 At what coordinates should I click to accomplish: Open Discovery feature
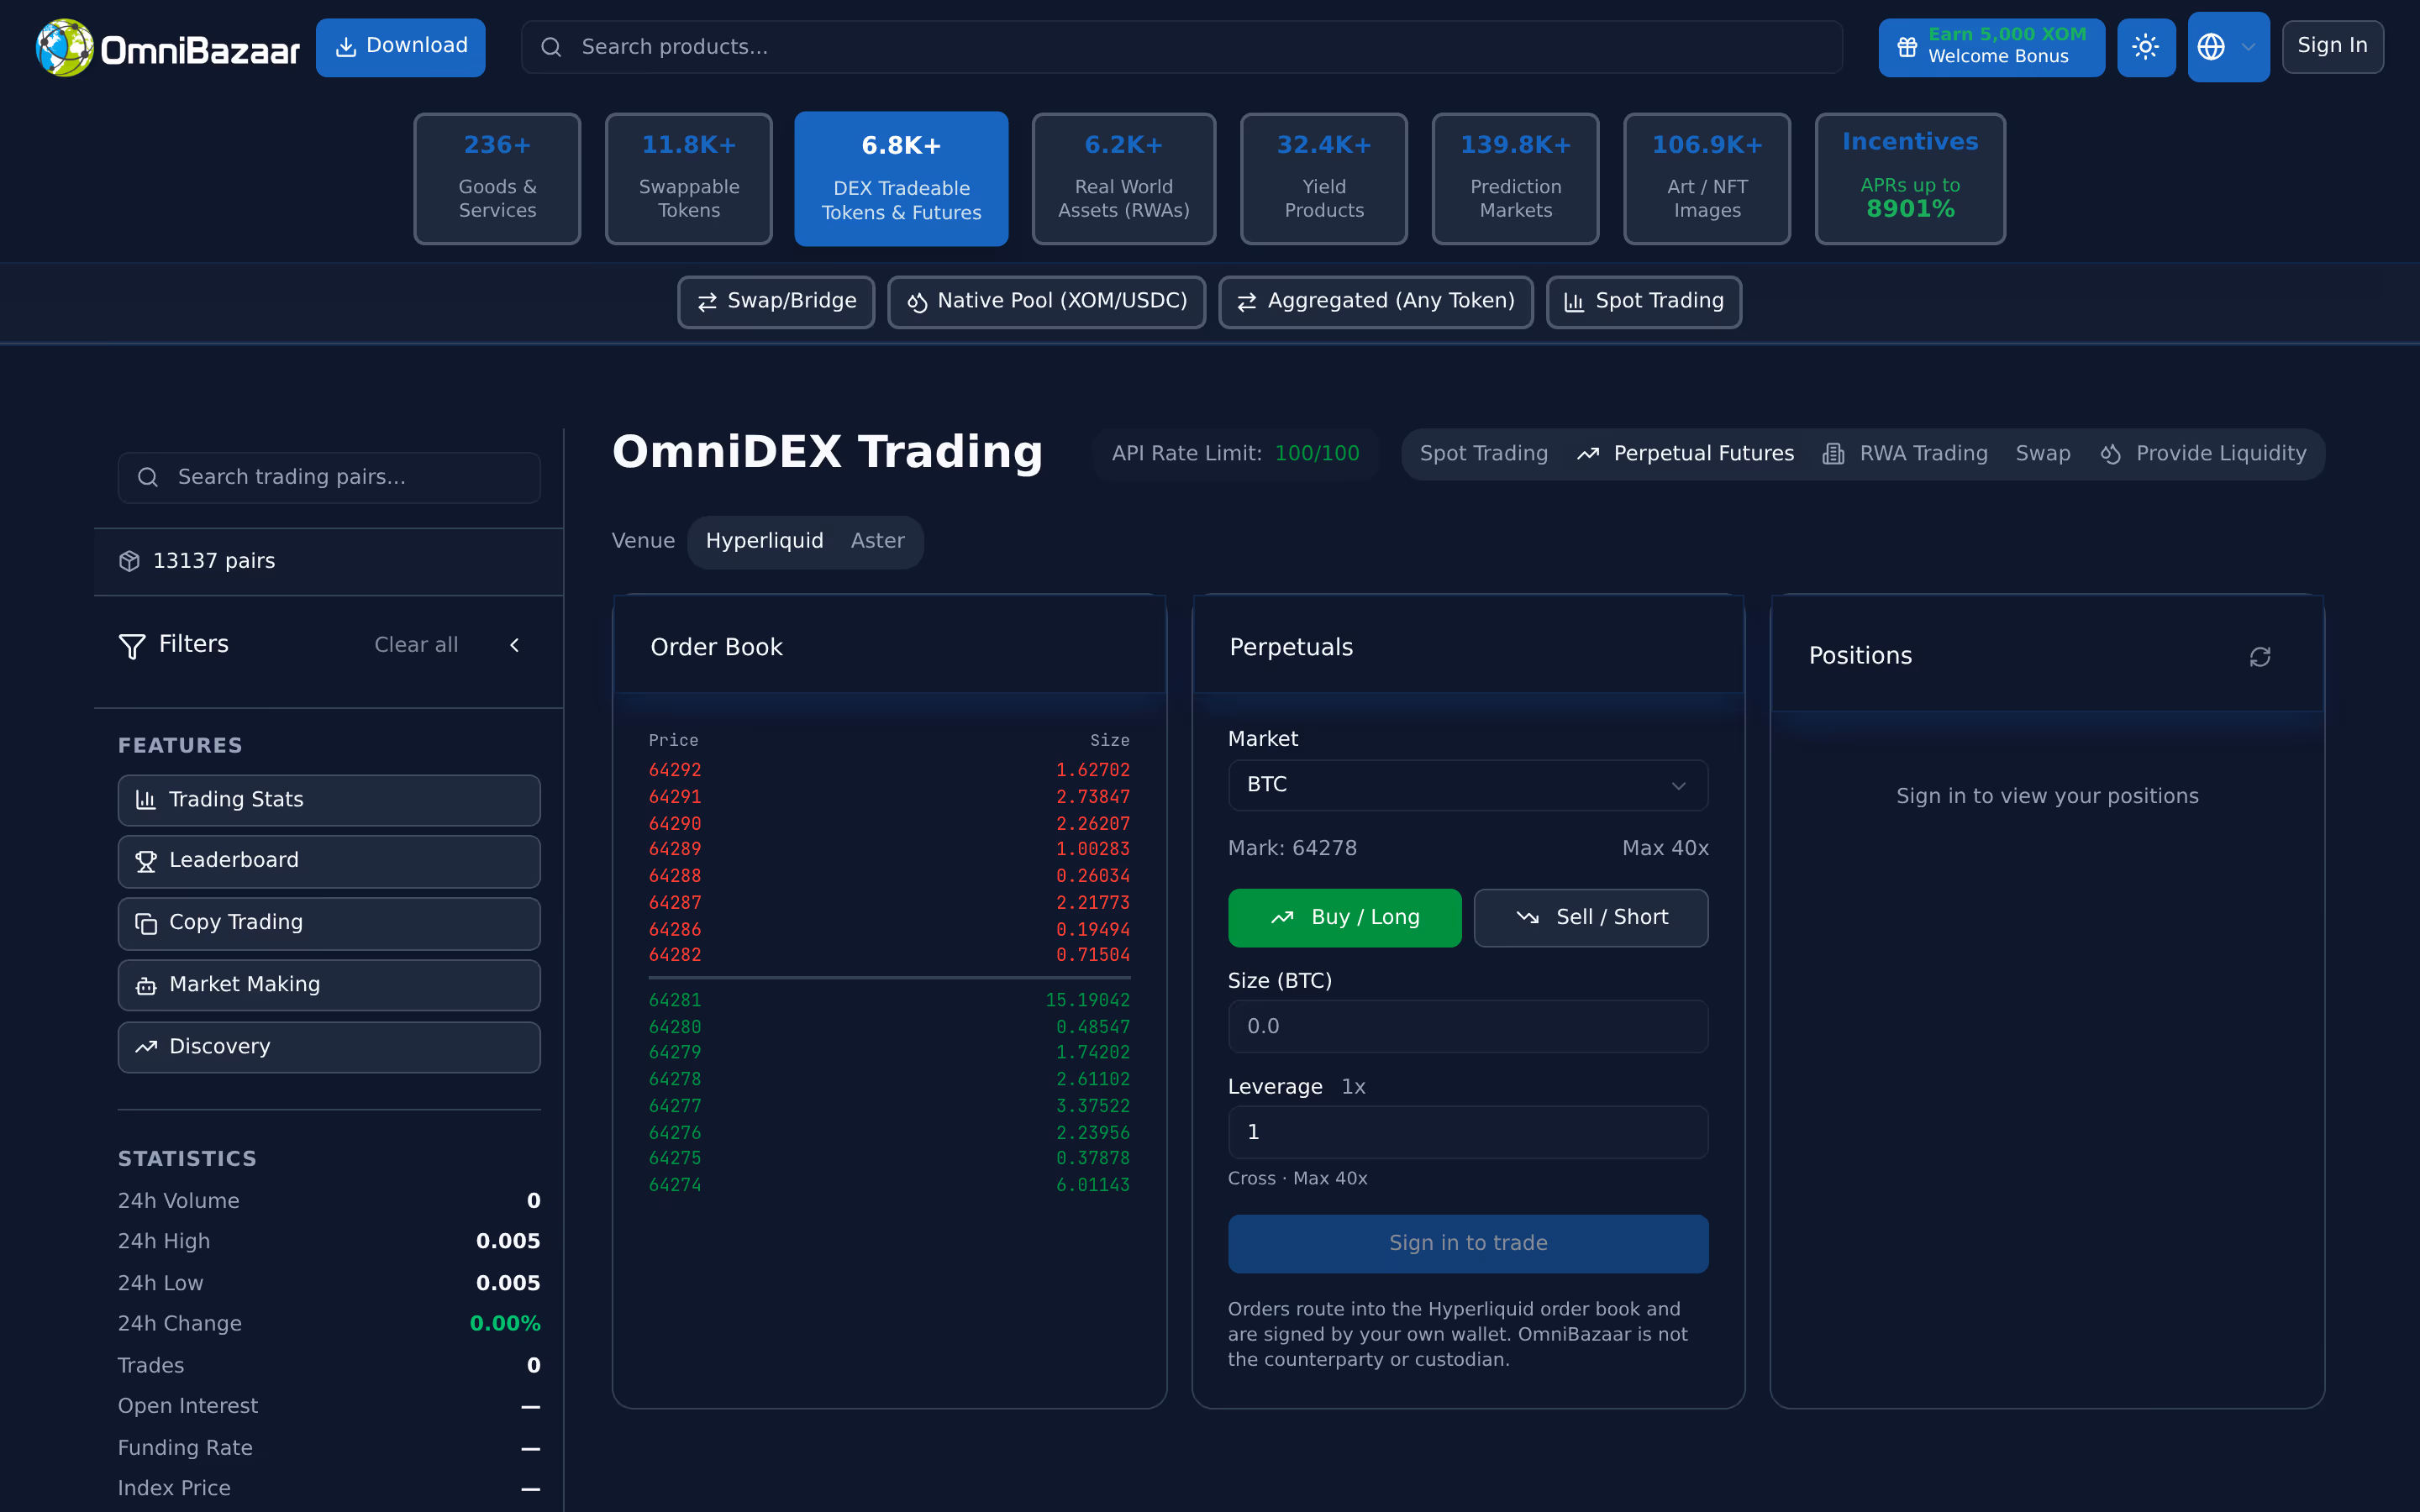[329, 1047]
